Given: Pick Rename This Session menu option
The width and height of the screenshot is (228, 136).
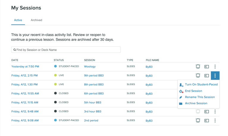Looking at the screenshot, I should [199, 97].
